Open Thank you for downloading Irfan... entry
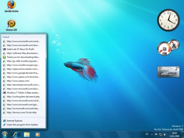Image resolution: width=184 pixels, height=138 pixels. click(x=23, y=57)
